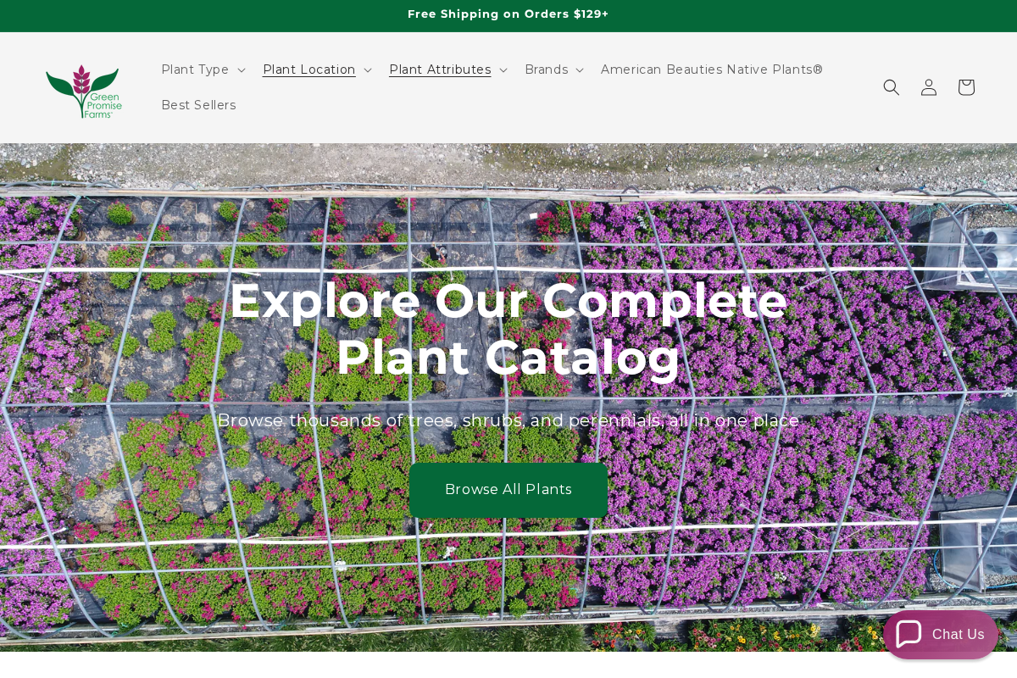Open the chat bubble icon
The image size is (1017, 678).
pos(909,634)
